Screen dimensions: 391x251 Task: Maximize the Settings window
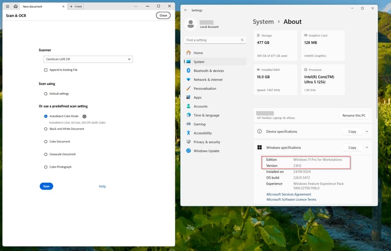coord(362,8)
